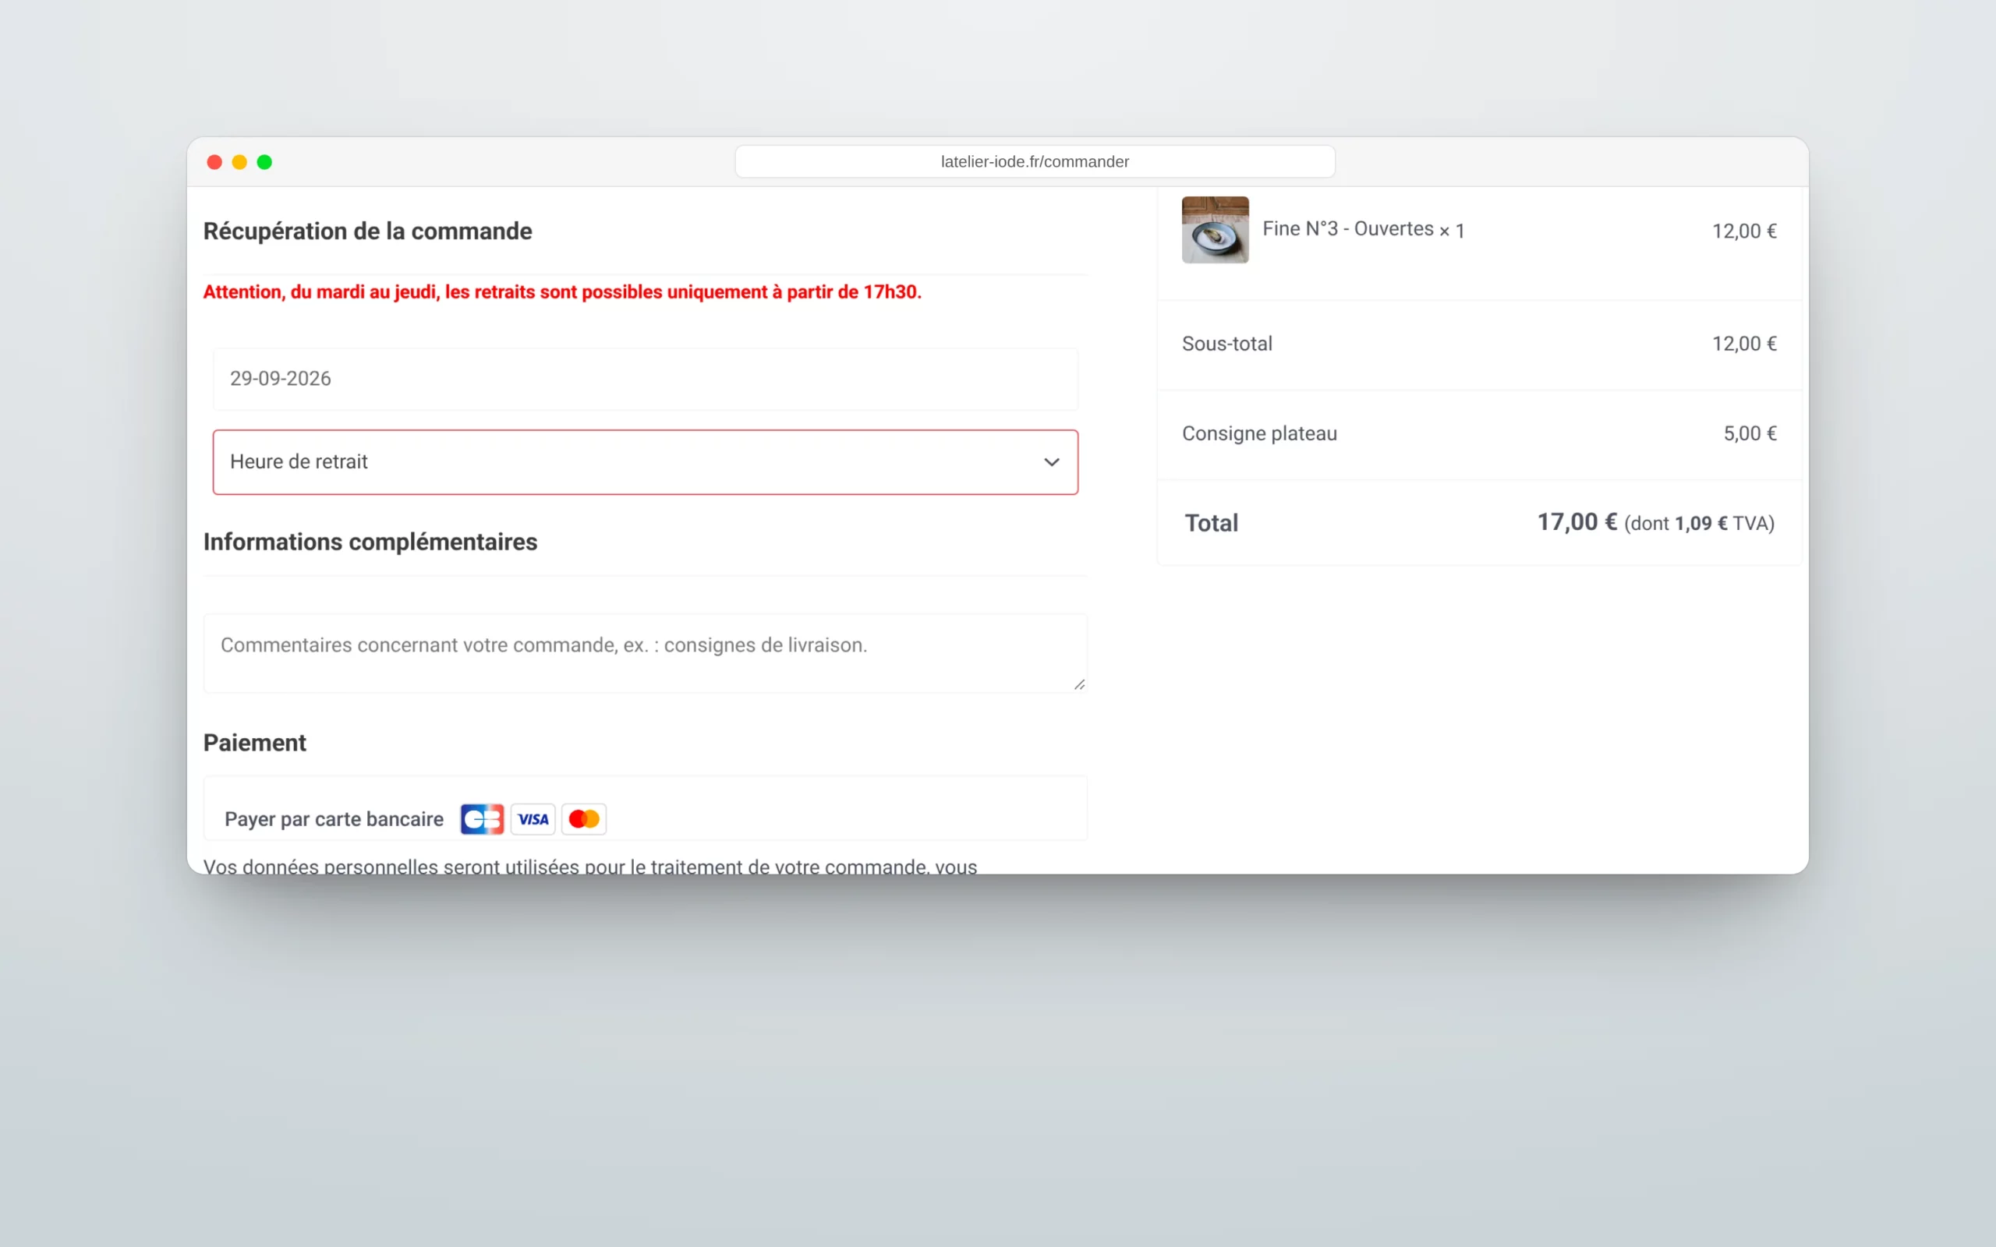
Task: Click the Carte Bancaire CB logo icon
Action: 482,819
